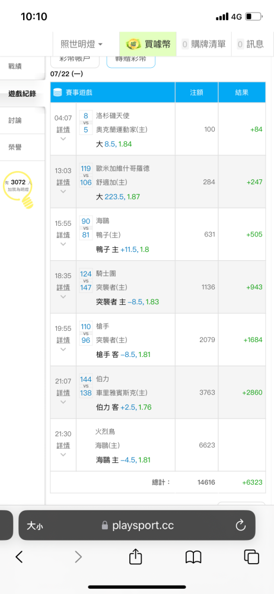Viewport: 274px width, 594px height.
Task: Open the Safari share sheet icon
Action: coord(135,556)
